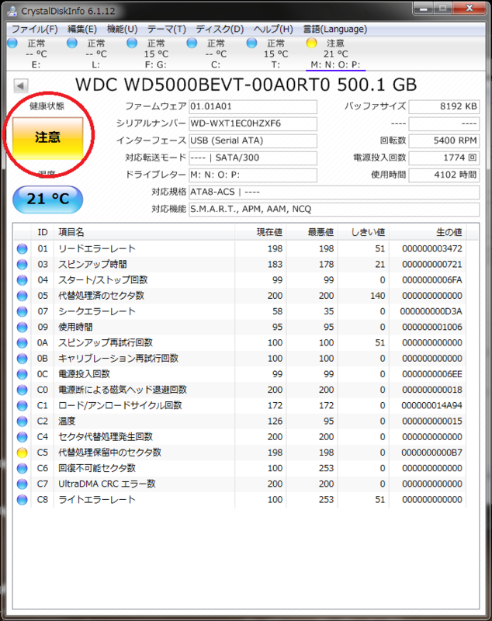Screen dimensions: 492x621
Task: Click the blue status icon for ID C2
Action: click(23, 422)
